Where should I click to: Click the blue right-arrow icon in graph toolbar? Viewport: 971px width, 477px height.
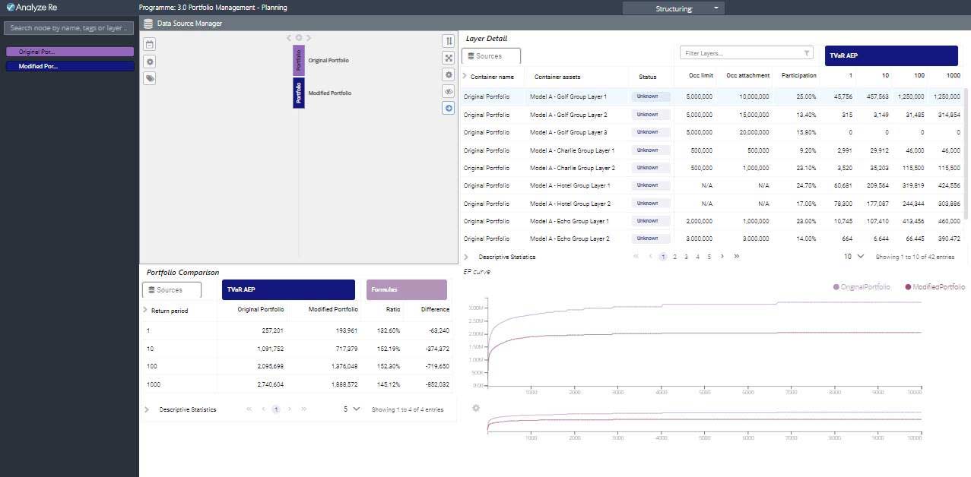pos(449,108)
